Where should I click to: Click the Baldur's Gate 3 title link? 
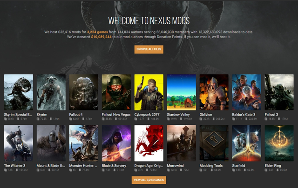244,115
